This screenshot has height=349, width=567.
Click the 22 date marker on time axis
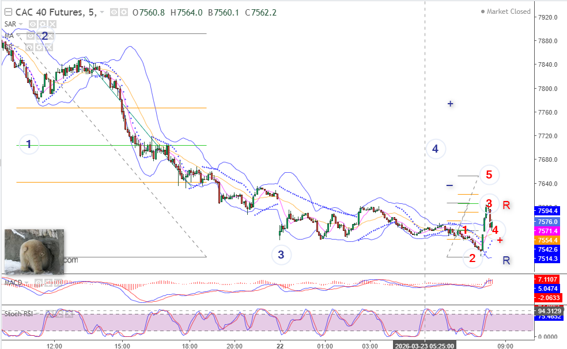tap(280, 346)
